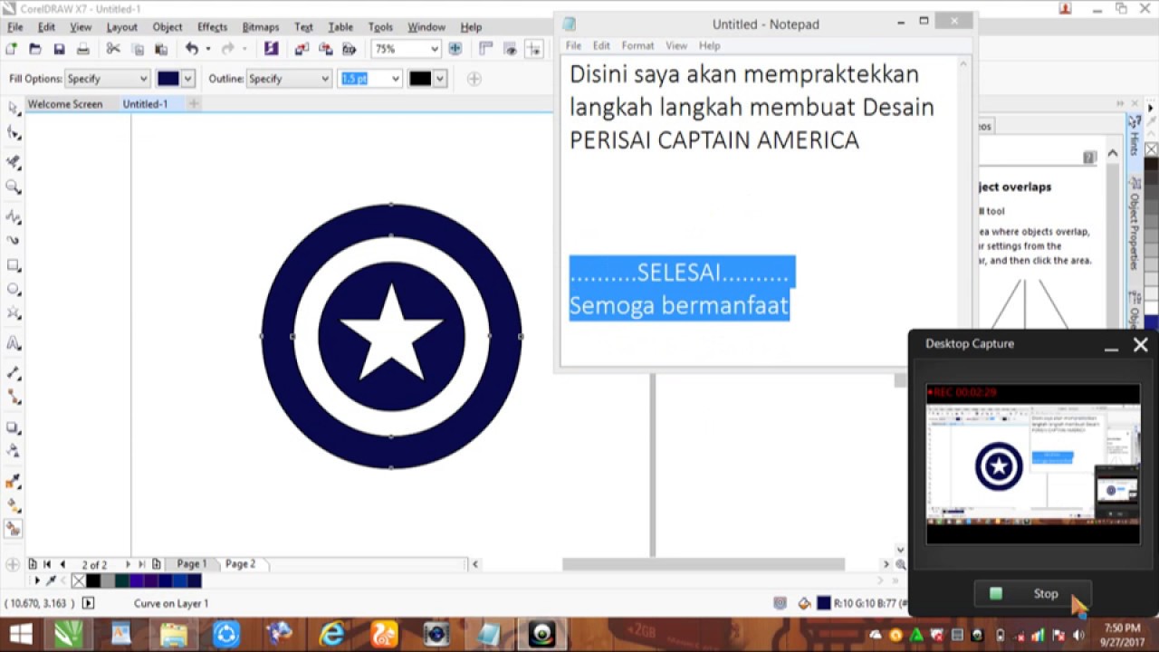Click the Cut scissors icon
The image size is (1159, 652).
pyautogui.click(x=113, y=49)
